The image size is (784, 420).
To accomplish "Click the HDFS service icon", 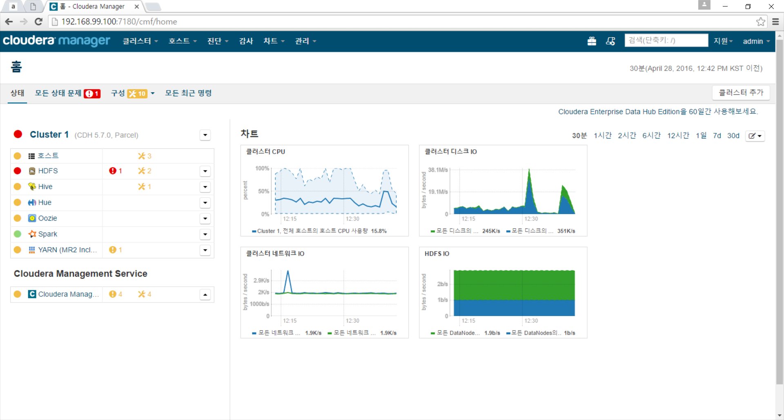I will (x=32, y=171).
